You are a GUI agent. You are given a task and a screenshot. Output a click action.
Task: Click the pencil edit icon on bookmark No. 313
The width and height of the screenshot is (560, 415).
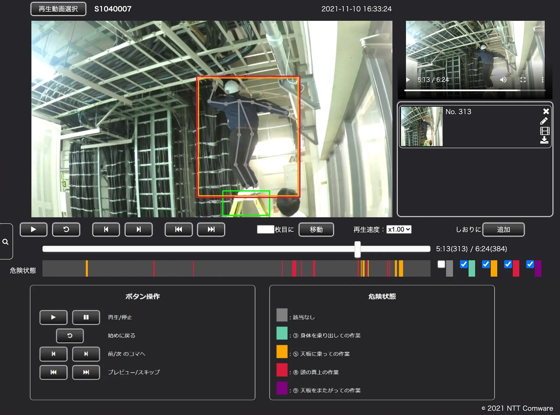tap(544, 121)
